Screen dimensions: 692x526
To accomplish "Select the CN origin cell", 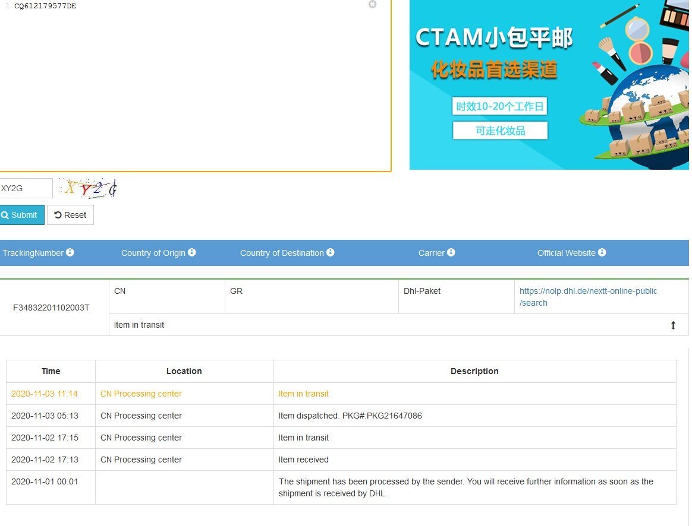I will [x=167, y=297].
